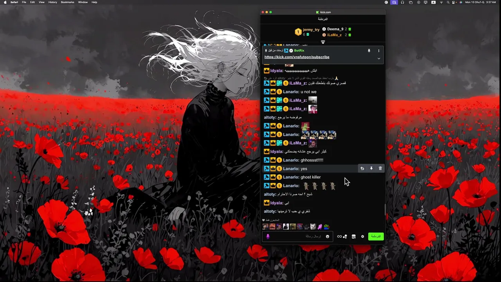Click the Siri icon in the menu bar

click(x=461, y=2)
